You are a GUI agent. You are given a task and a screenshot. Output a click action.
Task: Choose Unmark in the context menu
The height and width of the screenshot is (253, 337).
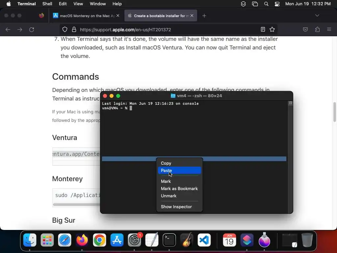(x=179, y=196)
